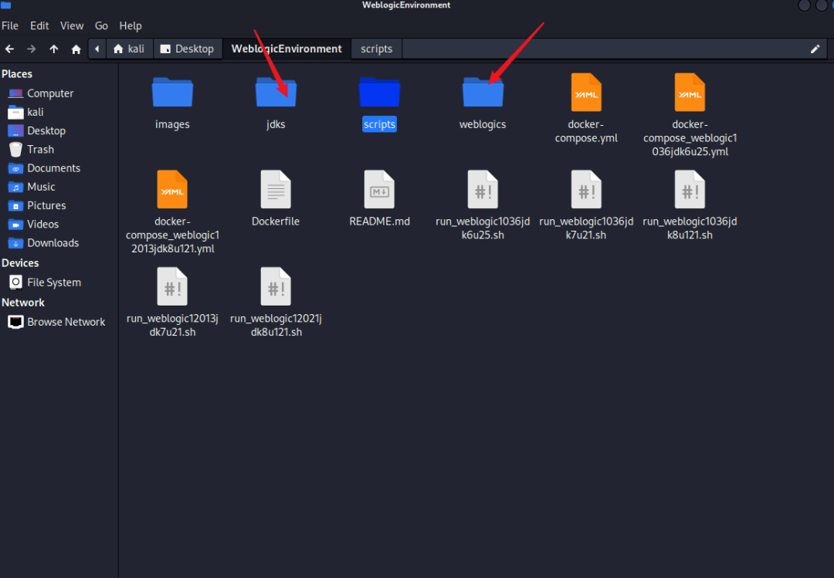This screenshot has height=578, width=834.
Task: Open Browse Network in the sidebar
Action: tap(63, 322)
